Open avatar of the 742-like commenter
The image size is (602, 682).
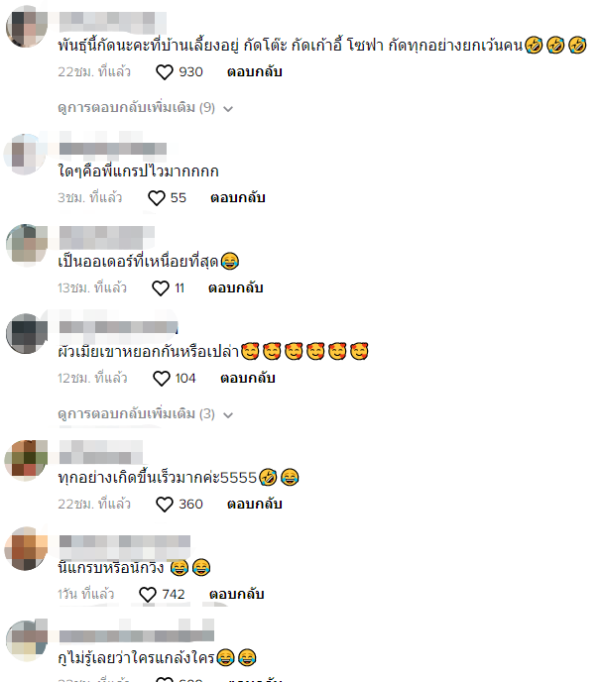pyautogui.click(x=25, y=548)
